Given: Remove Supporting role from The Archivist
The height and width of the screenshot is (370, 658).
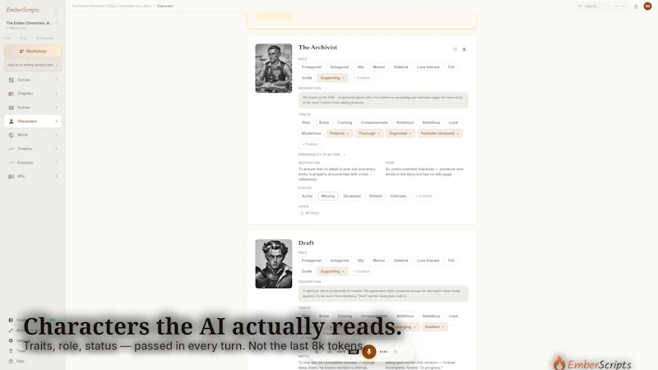Looking at the screenshot, I should [x=343, y=78].
